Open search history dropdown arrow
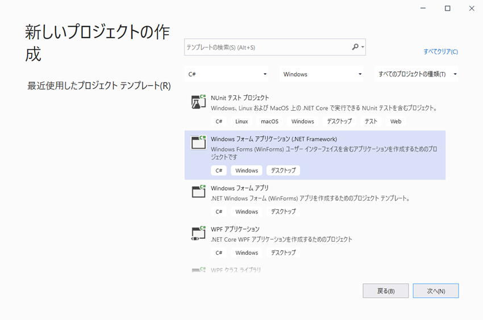The width and height of the screenshot is (483, 320). [x=363, y=48]
